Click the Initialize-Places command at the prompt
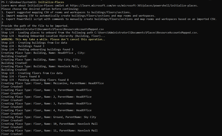Viewport: 222px width, 136px height. [51, 2]
